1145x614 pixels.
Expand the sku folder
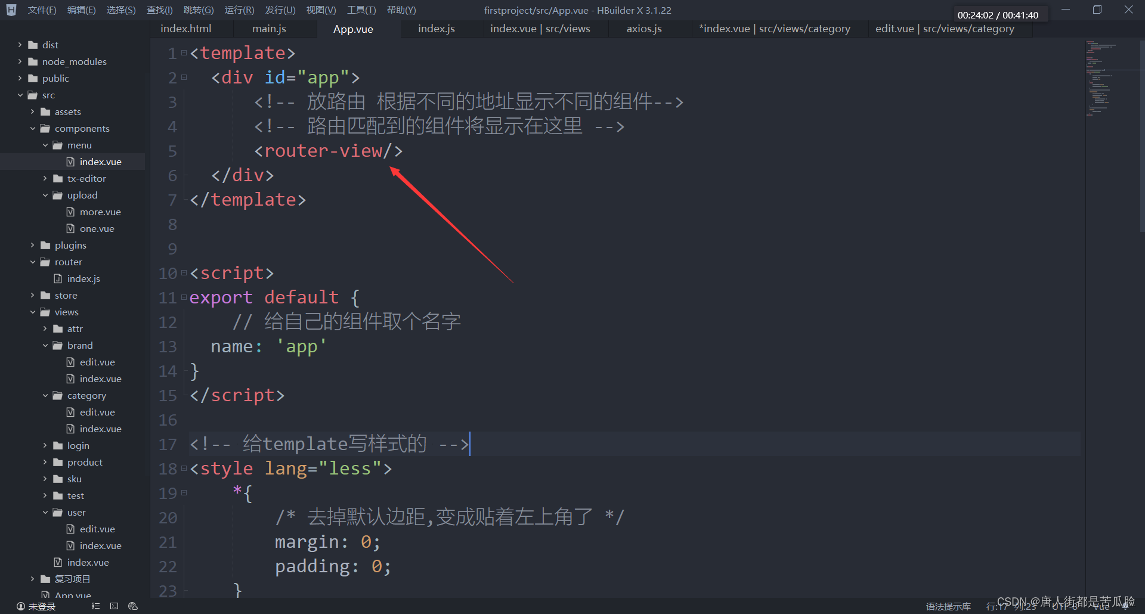pos(45,479)
